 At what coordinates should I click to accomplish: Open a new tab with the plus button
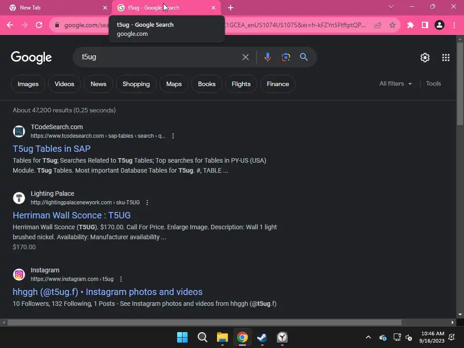[x=231, y=8]
